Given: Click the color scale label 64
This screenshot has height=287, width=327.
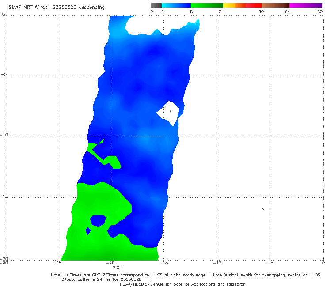Looking at the screenshot, I should click(288, 11).
